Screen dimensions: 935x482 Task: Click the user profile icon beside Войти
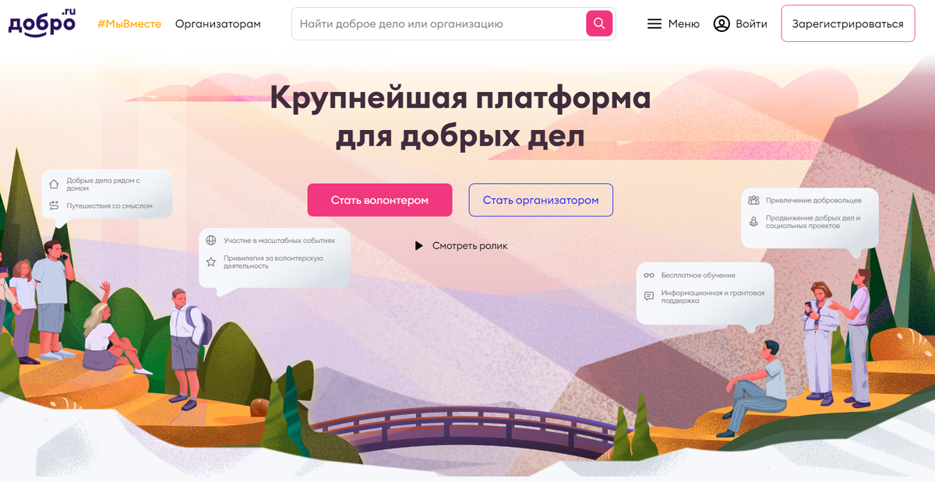(x=722, y=24)
